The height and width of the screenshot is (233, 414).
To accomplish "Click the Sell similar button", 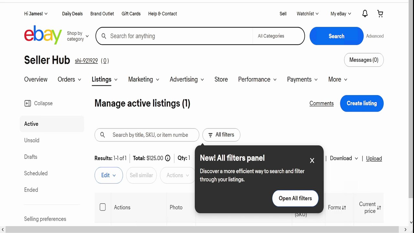I will pos(141,175).
